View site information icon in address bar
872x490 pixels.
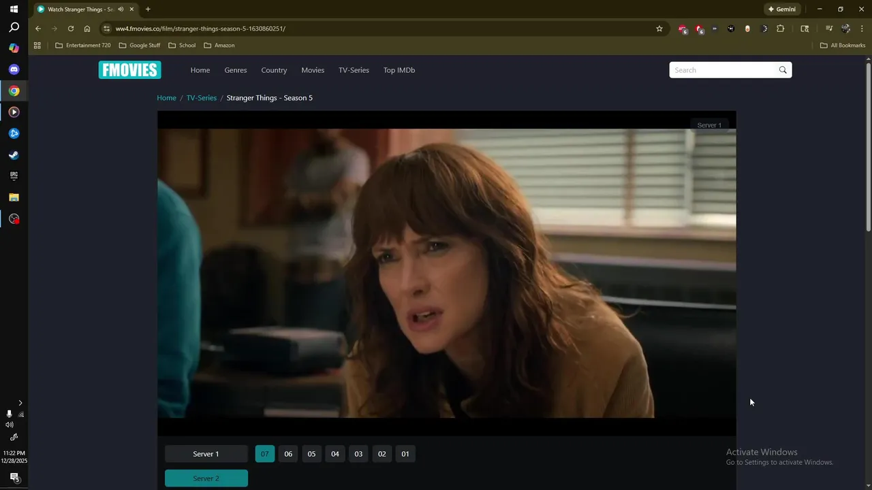tap(106, 29)
